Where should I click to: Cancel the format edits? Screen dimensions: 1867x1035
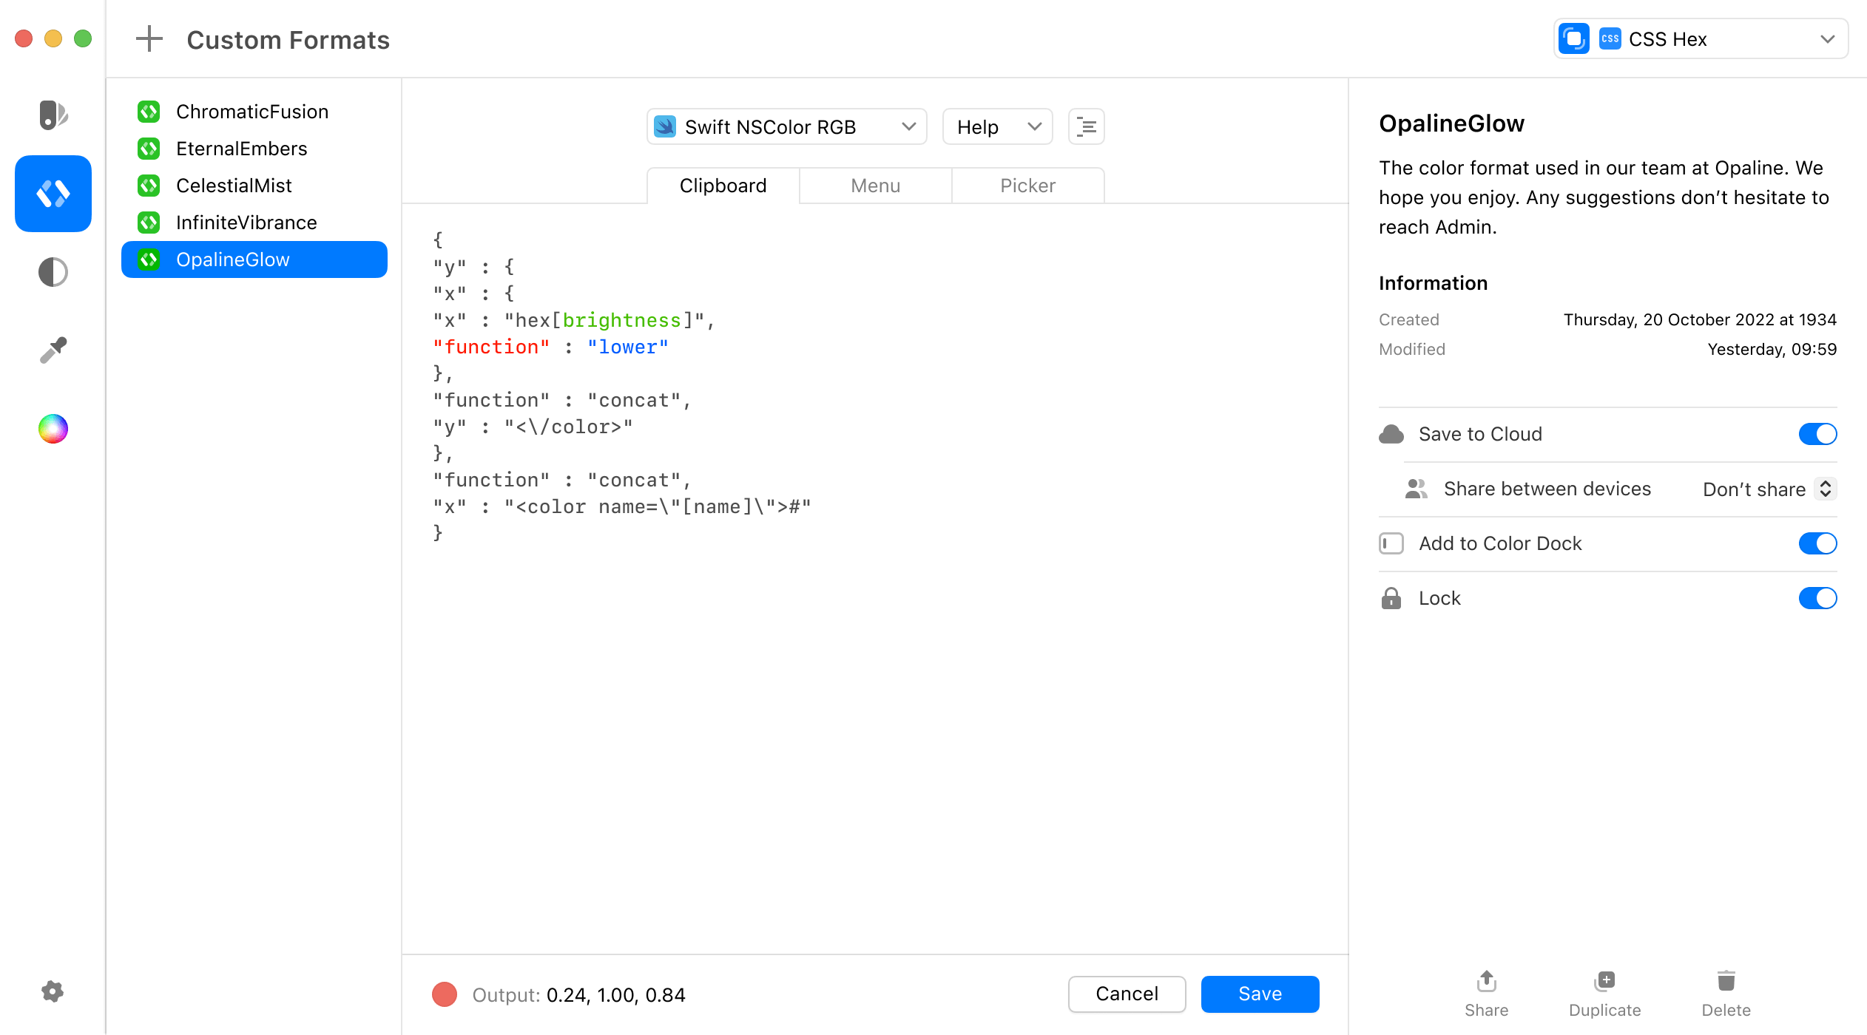[x=1127, y=994]
